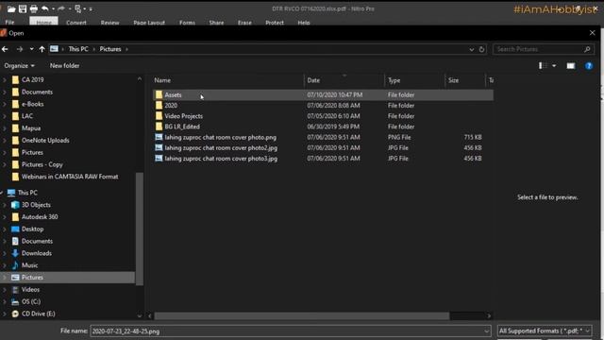The height and width of the screenshot is (340, 604).
Task: Switch to the Review ribbon tab
Action: click(109, 23)
